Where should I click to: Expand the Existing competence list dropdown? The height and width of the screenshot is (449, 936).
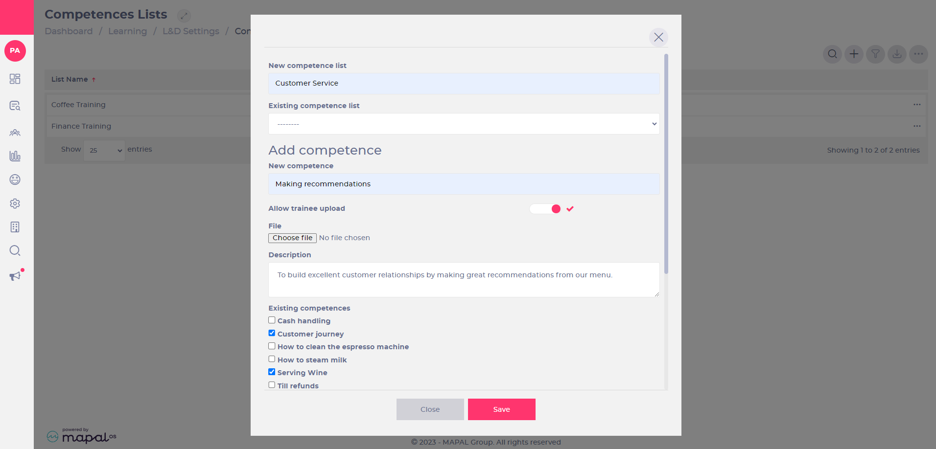[464, 124]
